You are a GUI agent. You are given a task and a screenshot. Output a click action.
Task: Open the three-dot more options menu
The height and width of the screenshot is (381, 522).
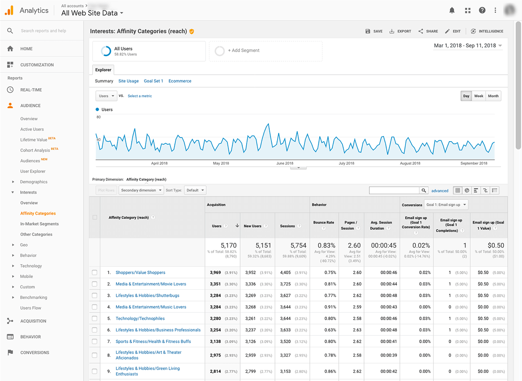point(495,10)
